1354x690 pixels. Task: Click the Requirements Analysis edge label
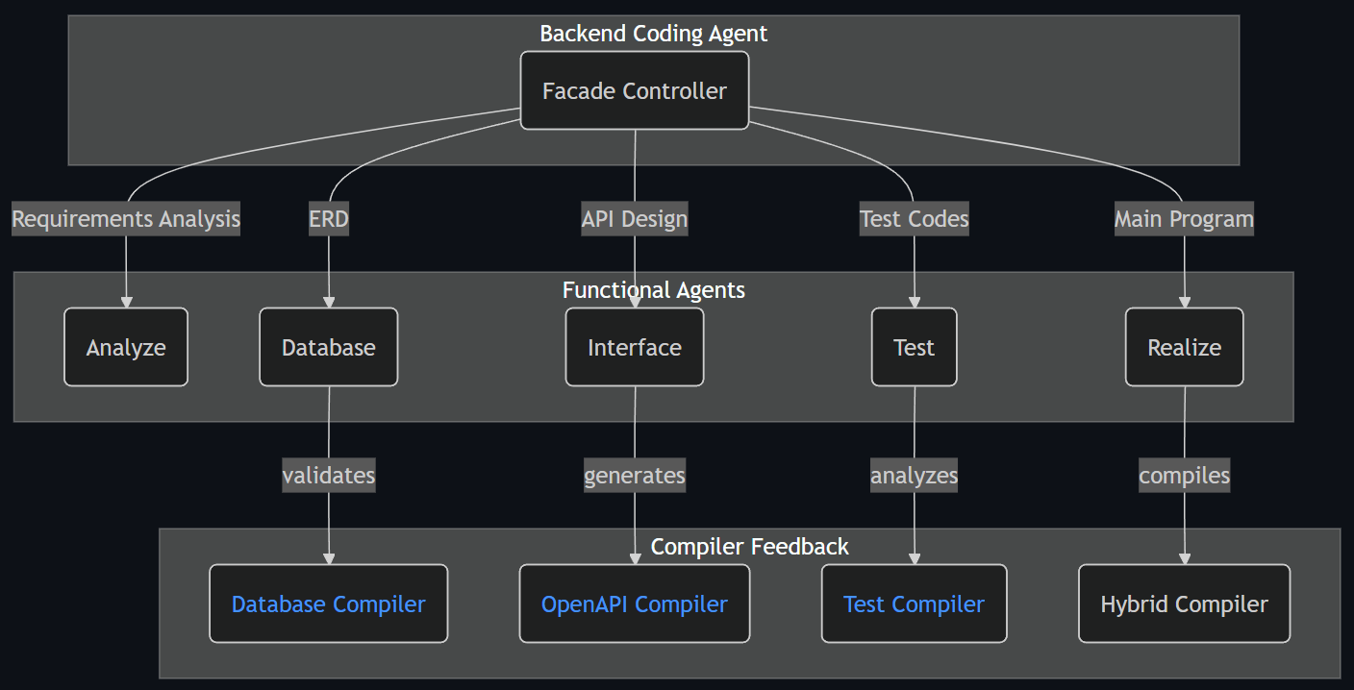pyautogui.click(x=126, y=219)
